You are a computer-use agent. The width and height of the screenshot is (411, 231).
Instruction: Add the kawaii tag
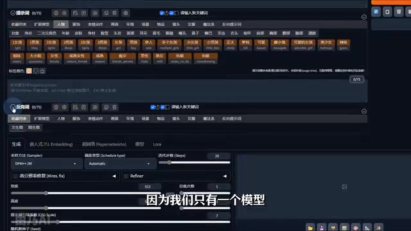pyautogui.click(x=261, y=45)
